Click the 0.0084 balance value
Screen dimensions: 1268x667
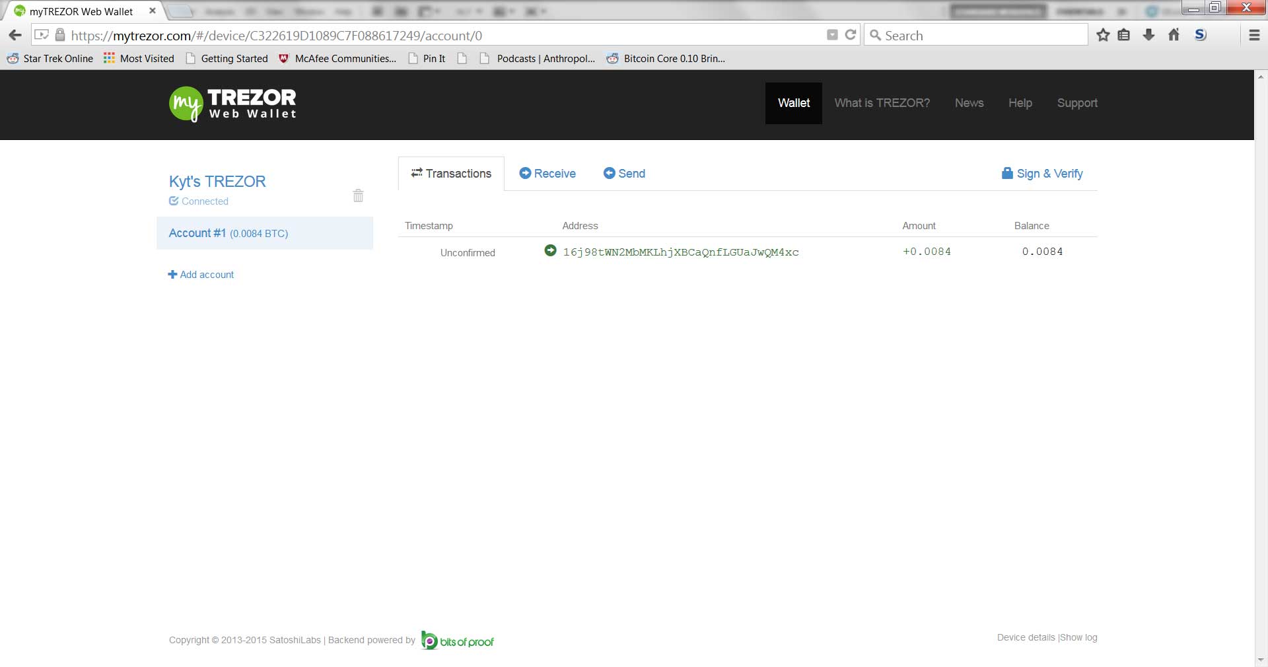tap(1042, 252)
